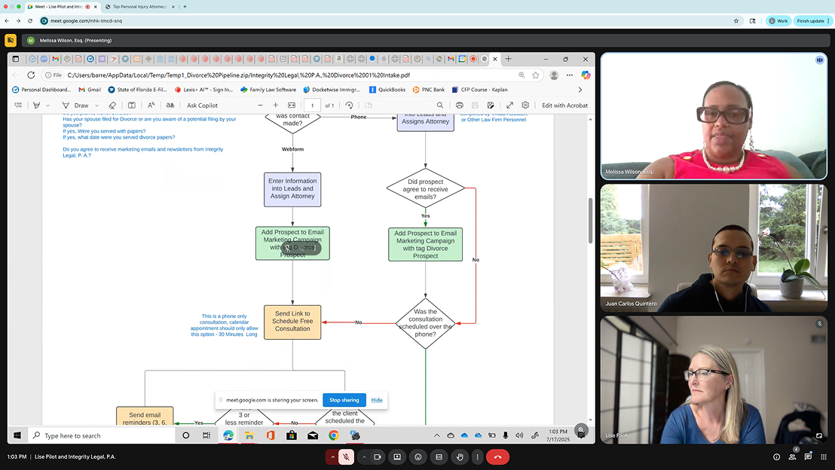Click Melissa Wilson video tile
Viewport: 835px width, 470px height.
tap(714, 115)
